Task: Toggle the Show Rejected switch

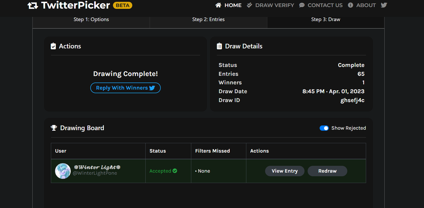Action: 324,128
